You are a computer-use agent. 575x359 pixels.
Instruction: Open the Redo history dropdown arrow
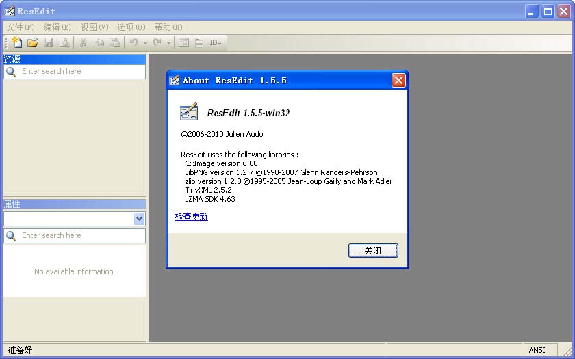pyautogui.click(x=168, y=43)
